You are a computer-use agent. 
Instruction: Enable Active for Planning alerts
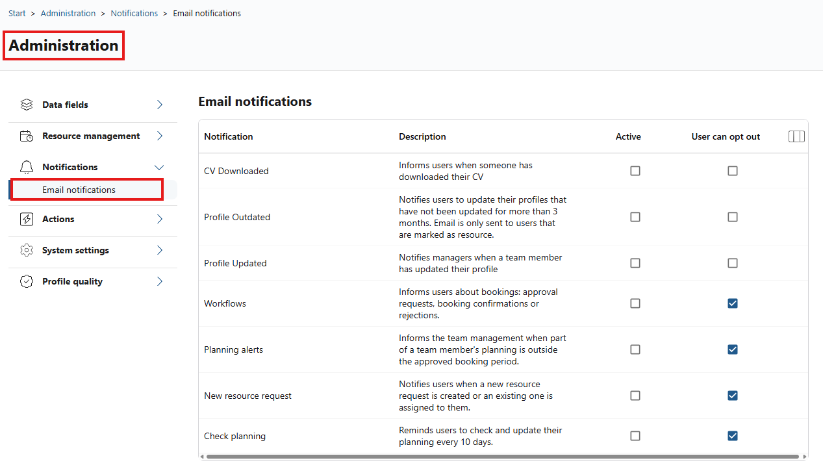[x=635, y=349]
